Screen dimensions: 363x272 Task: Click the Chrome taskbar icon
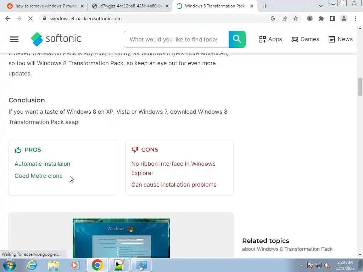click(x=97, y=265)
